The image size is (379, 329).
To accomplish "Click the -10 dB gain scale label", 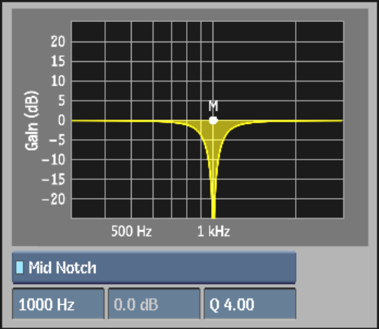I will [x=54, y=160].
